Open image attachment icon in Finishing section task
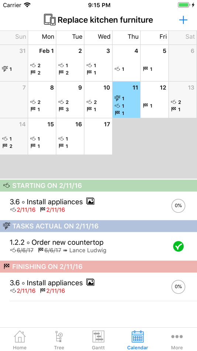The width and height of the screenshot is (197, 351). [x=90, y=283]
